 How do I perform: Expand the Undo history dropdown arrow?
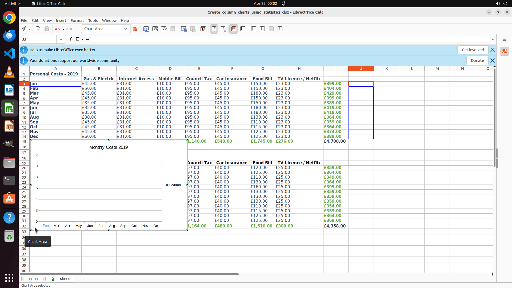(x=63, y=29)
